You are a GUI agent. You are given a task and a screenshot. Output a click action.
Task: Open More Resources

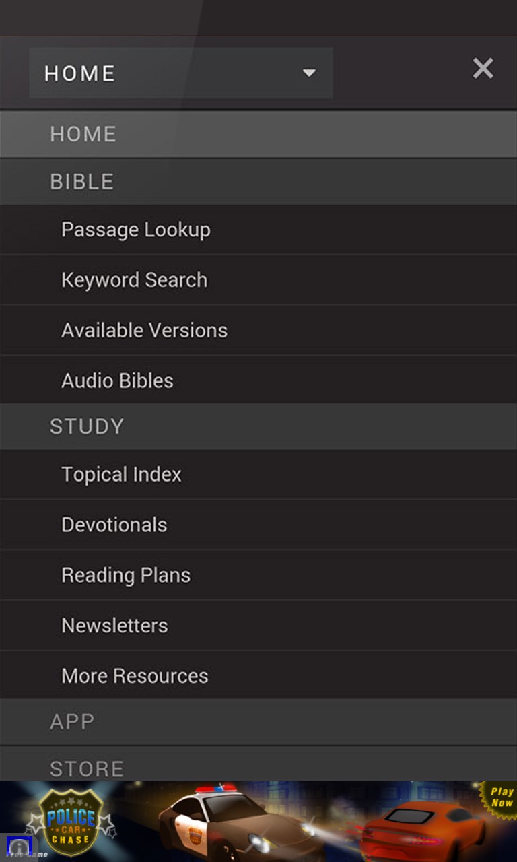click(x=135, y=675)
